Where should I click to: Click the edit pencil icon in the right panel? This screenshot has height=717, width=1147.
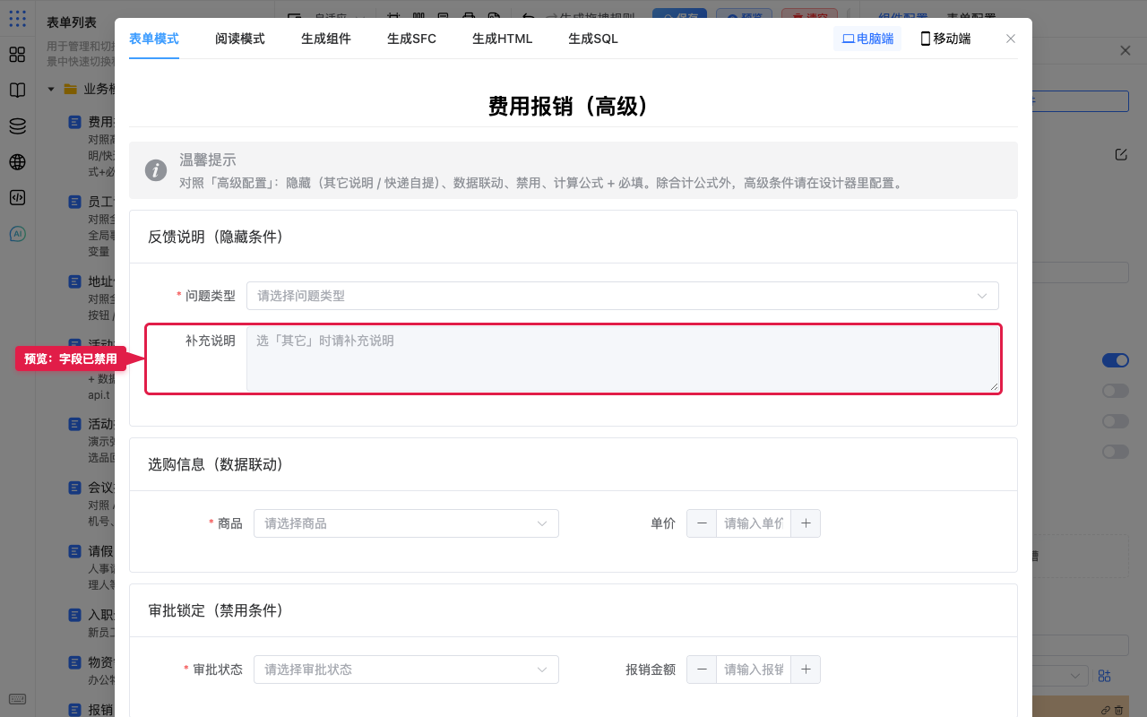click(x=1121, y=154)
